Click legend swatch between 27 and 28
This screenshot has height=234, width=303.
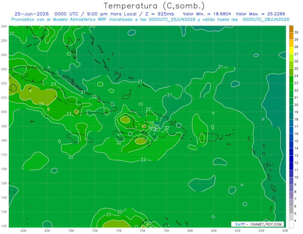[x=291, y=50]
